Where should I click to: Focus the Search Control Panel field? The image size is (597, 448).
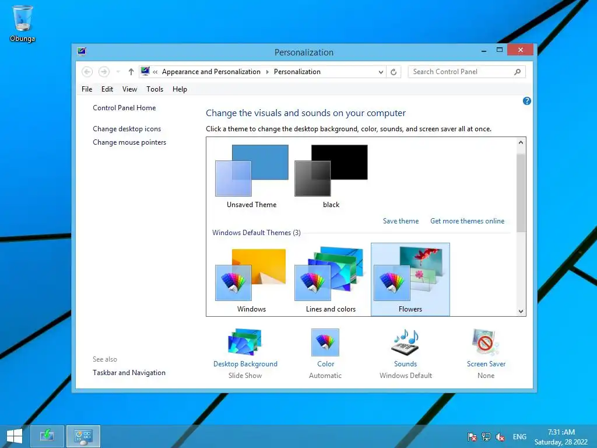point(466,72)
